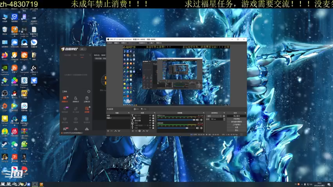The image size is (333, 187).
Task: Click 开始录制 start recording button
Action: [236, 119]
